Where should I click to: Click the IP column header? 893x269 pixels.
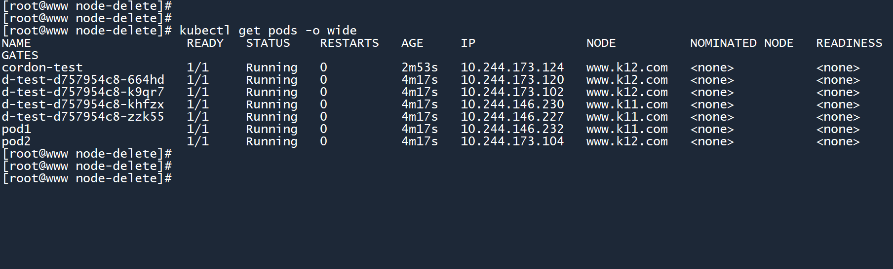click(468, 43)
